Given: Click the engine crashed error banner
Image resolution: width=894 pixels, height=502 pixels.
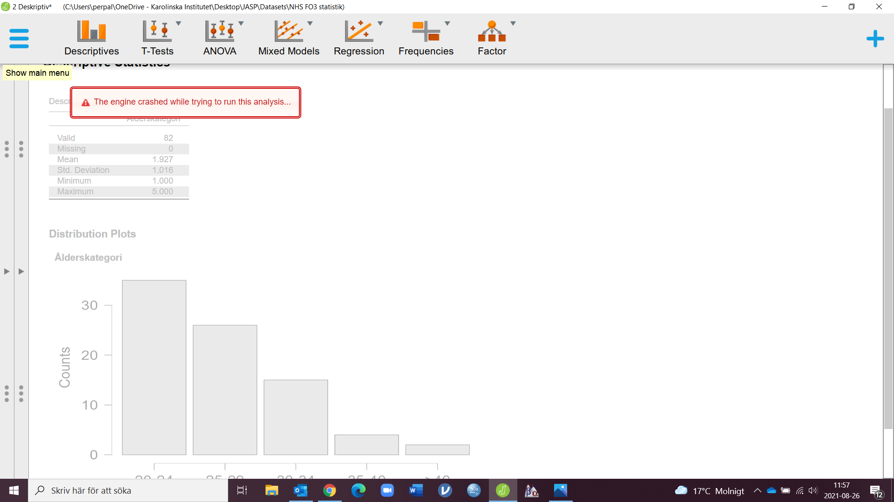Looking at the screenshot, I should tap(185, 102).
